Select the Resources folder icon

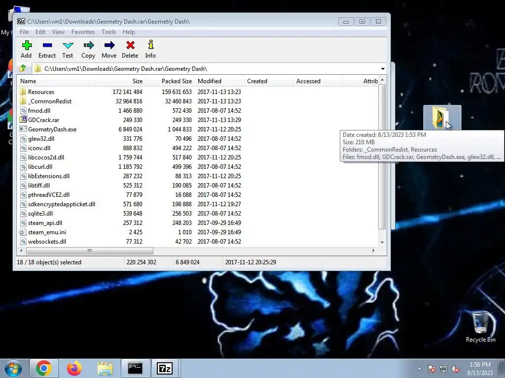click(x=23, y=92)
